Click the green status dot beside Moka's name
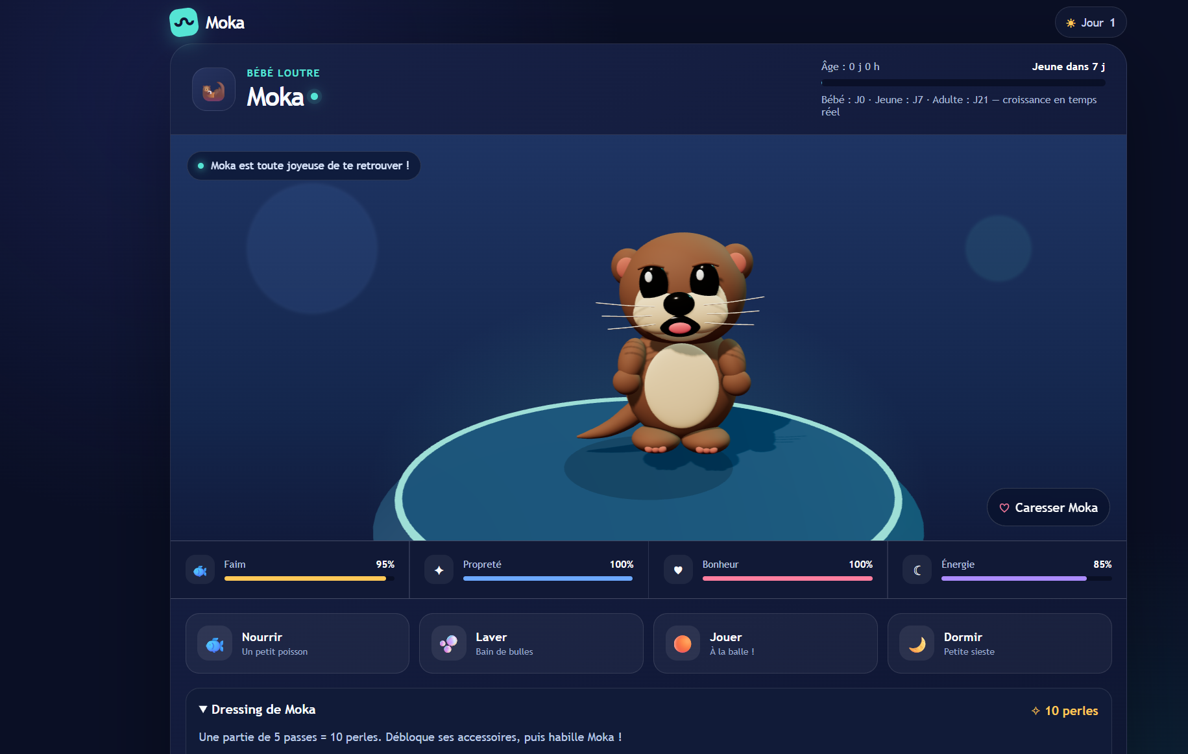This screenshot has width=1188, height=754. click(315, 97)
